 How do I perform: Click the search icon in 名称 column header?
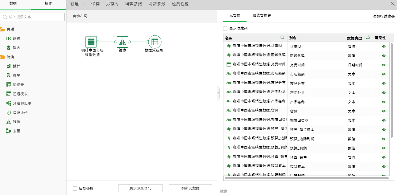click(282, 37)
